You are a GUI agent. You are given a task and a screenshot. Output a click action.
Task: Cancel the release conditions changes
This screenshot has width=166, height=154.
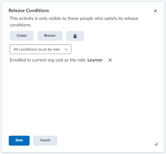click(x=45, y=141)
